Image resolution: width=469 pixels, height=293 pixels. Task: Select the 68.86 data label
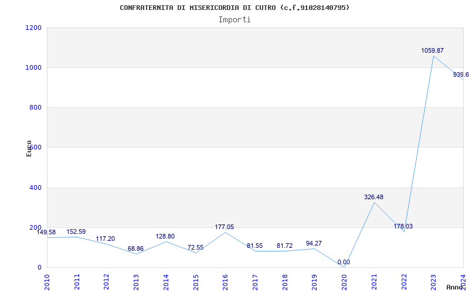pyautogui.click(x=135, y=248)
